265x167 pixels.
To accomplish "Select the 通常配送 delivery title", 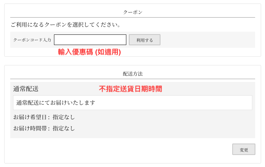I will [x=26, y=89].
